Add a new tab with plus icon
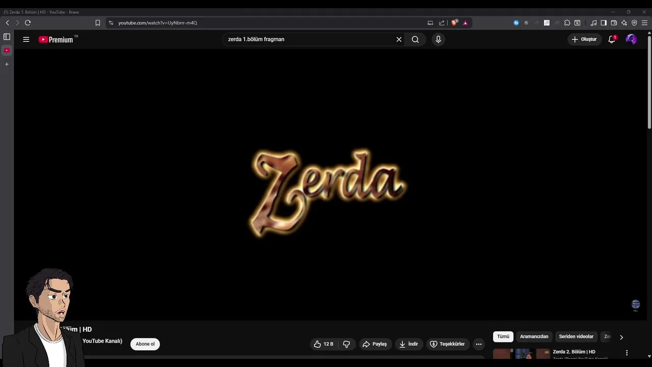Viewport: 652px width, 367px height. [x=7, y=64]
